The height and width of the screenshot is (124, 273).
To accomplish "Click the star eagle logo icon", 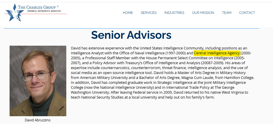I will point(12,12).
